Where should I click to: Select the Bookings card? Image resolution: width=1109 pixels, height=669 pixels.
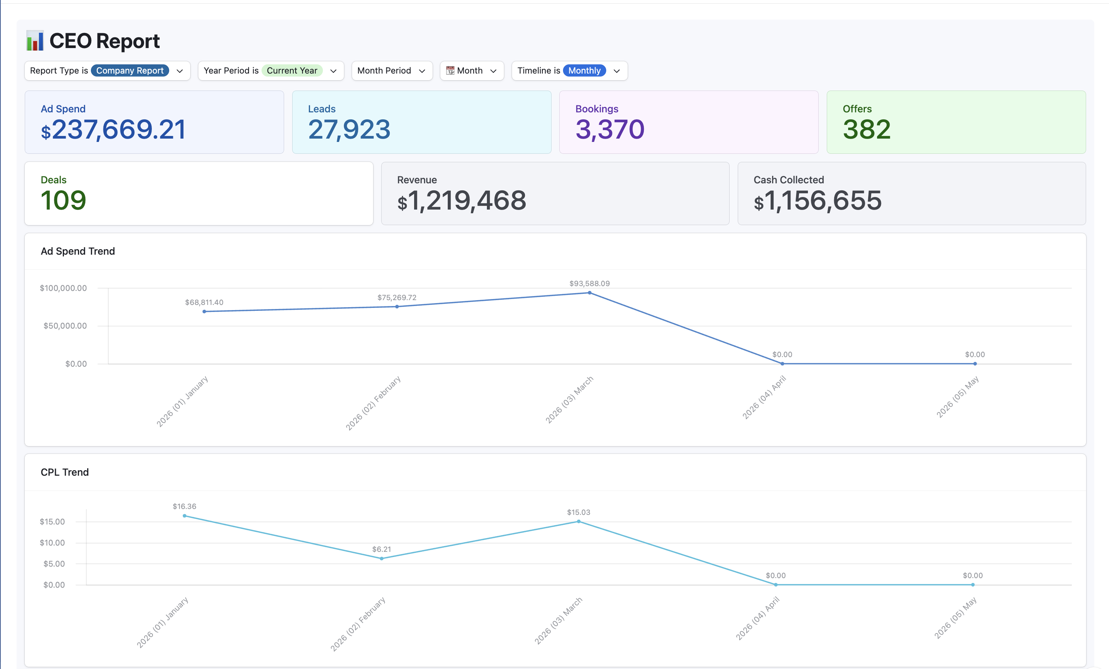point(689,122)
